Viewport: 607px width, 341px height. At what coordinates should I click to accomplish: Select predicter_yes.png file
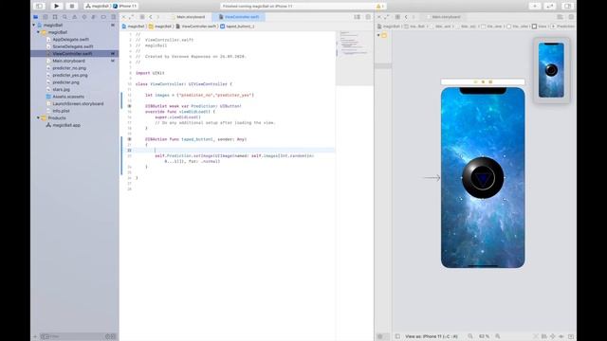pos(70,76)
